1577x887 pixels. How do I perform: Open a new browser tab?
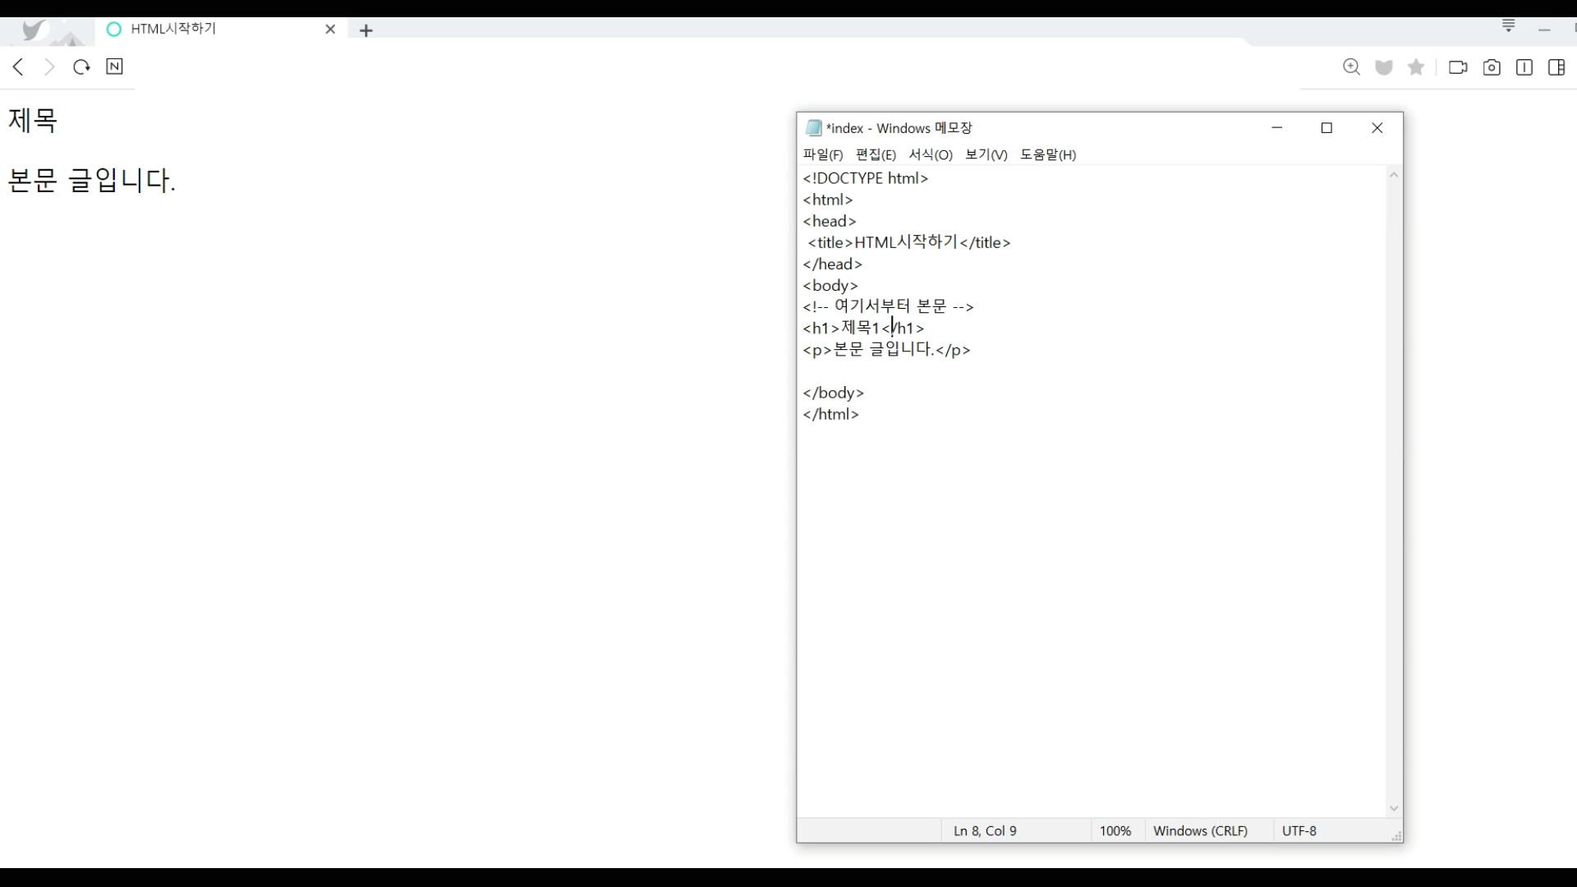click(x=366, y=30)
